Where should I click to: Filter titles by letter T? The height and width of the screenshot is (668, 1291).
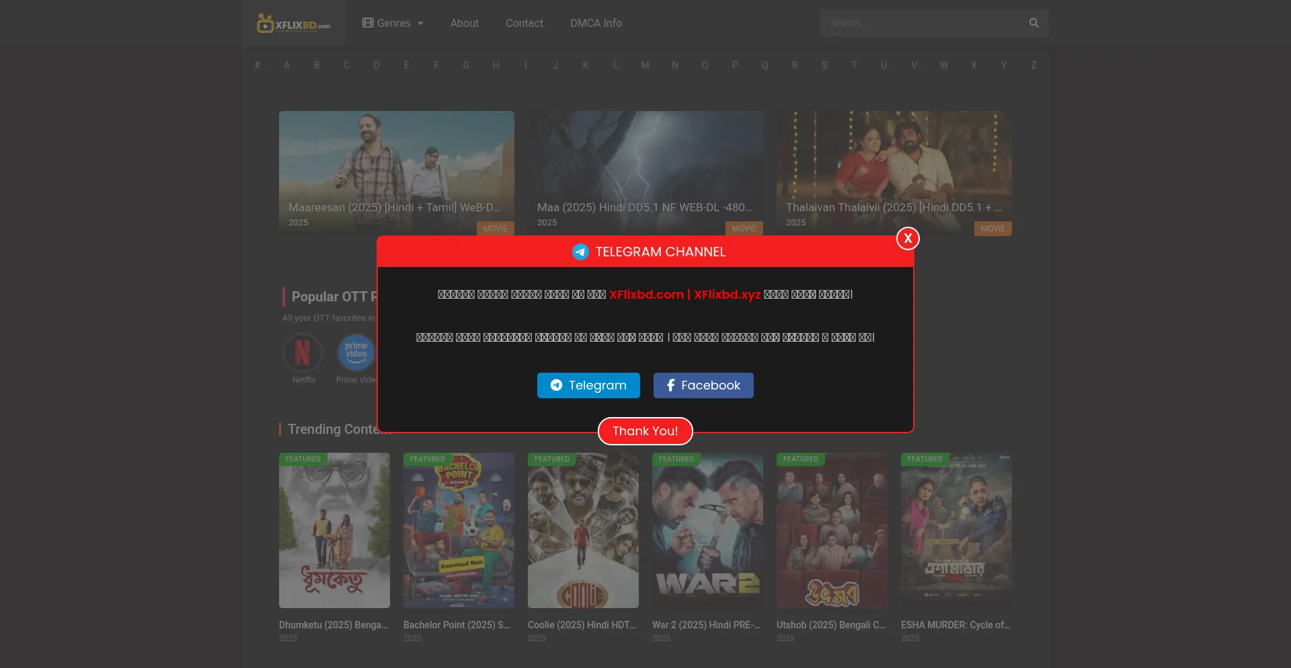pyautogui.click(x=855, y=65)
